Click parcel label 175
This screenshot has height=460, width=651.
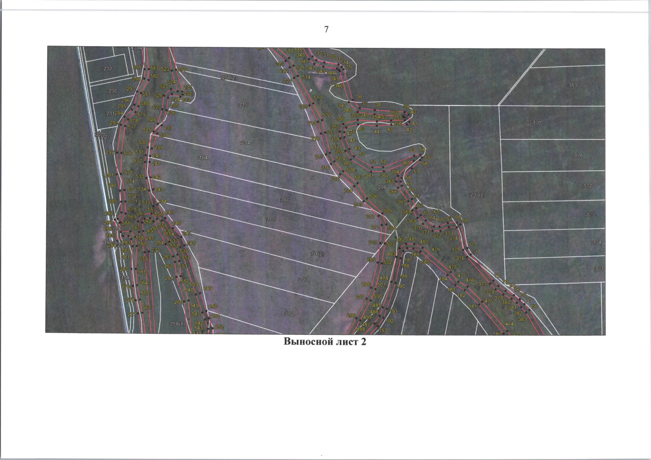point(579,156)
